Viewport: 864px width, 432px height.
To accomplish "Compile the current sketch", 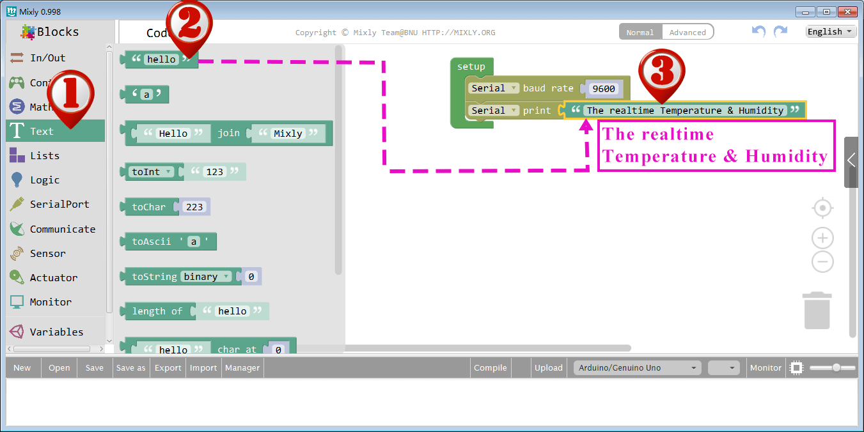I will (x=490, y=367).
